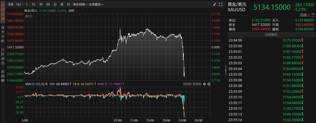Open the 技术分析 sidebar tab
The width and height of the screenshot is (316, 123).
(x=3, y=34)
